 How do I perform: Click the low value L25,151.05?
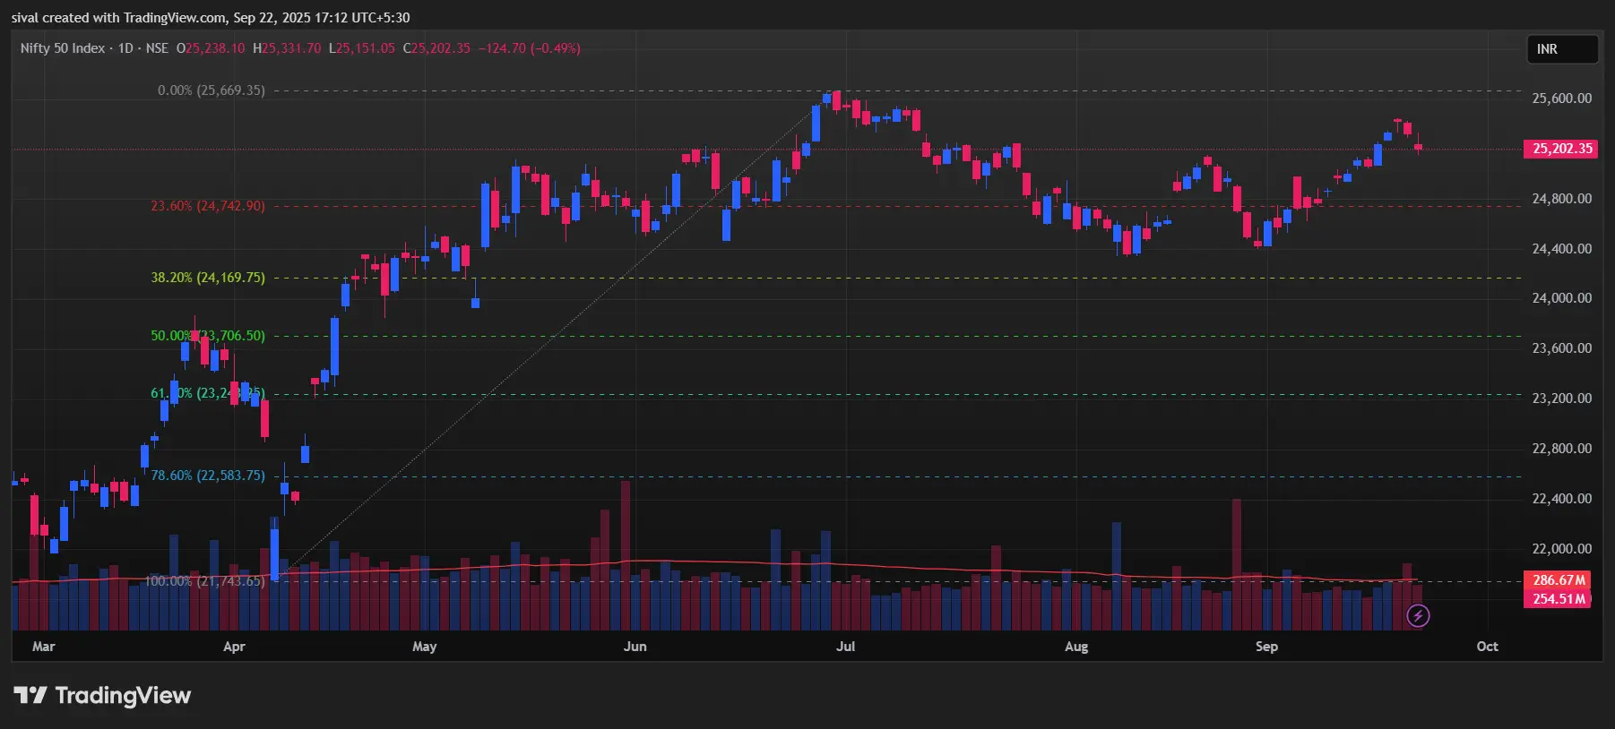pyautogui.click(x=361, y=48)
